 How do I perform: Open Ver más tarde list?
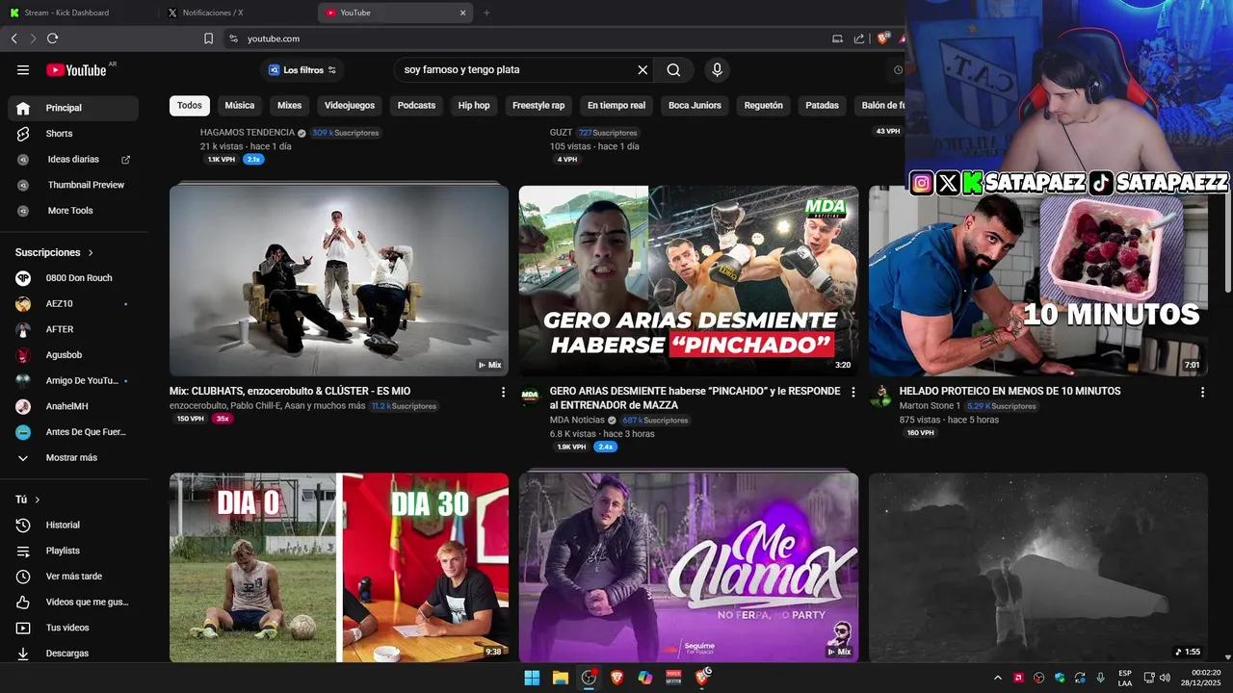73,577
